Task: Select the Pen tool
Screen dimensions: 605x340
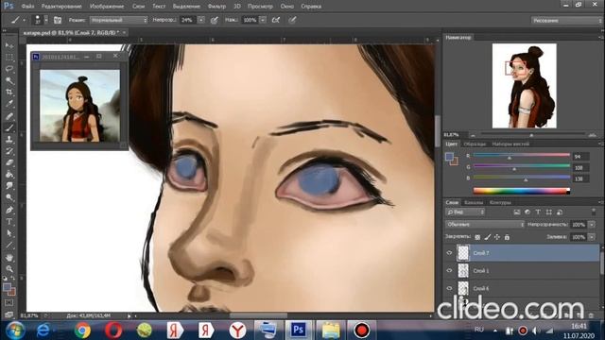Action: 9,210
